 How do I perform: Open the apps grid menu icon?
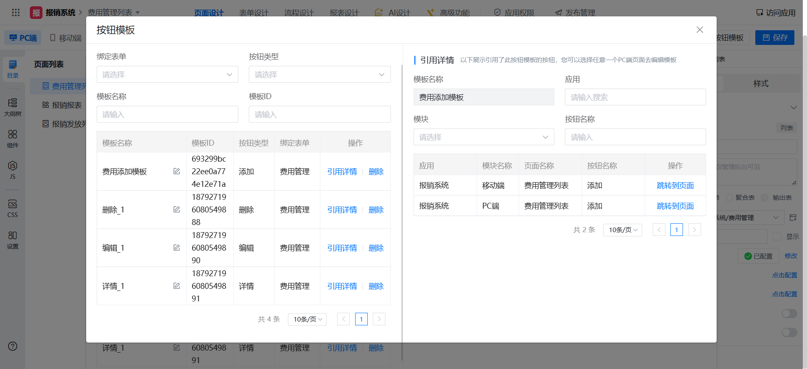[16, 13]
